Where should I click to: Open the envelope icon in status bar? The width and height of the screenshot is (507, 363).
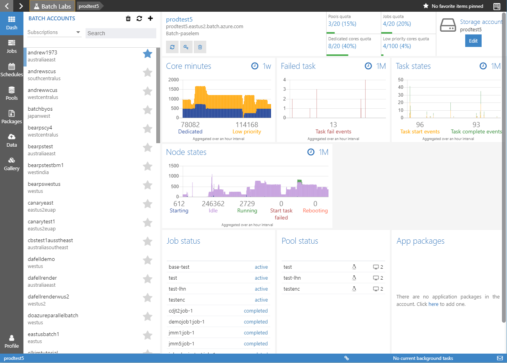coord(500,358)
